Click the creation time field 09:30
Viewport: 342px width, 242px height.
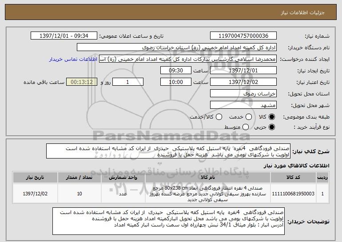pyautogui.click(x=176, y=71)
